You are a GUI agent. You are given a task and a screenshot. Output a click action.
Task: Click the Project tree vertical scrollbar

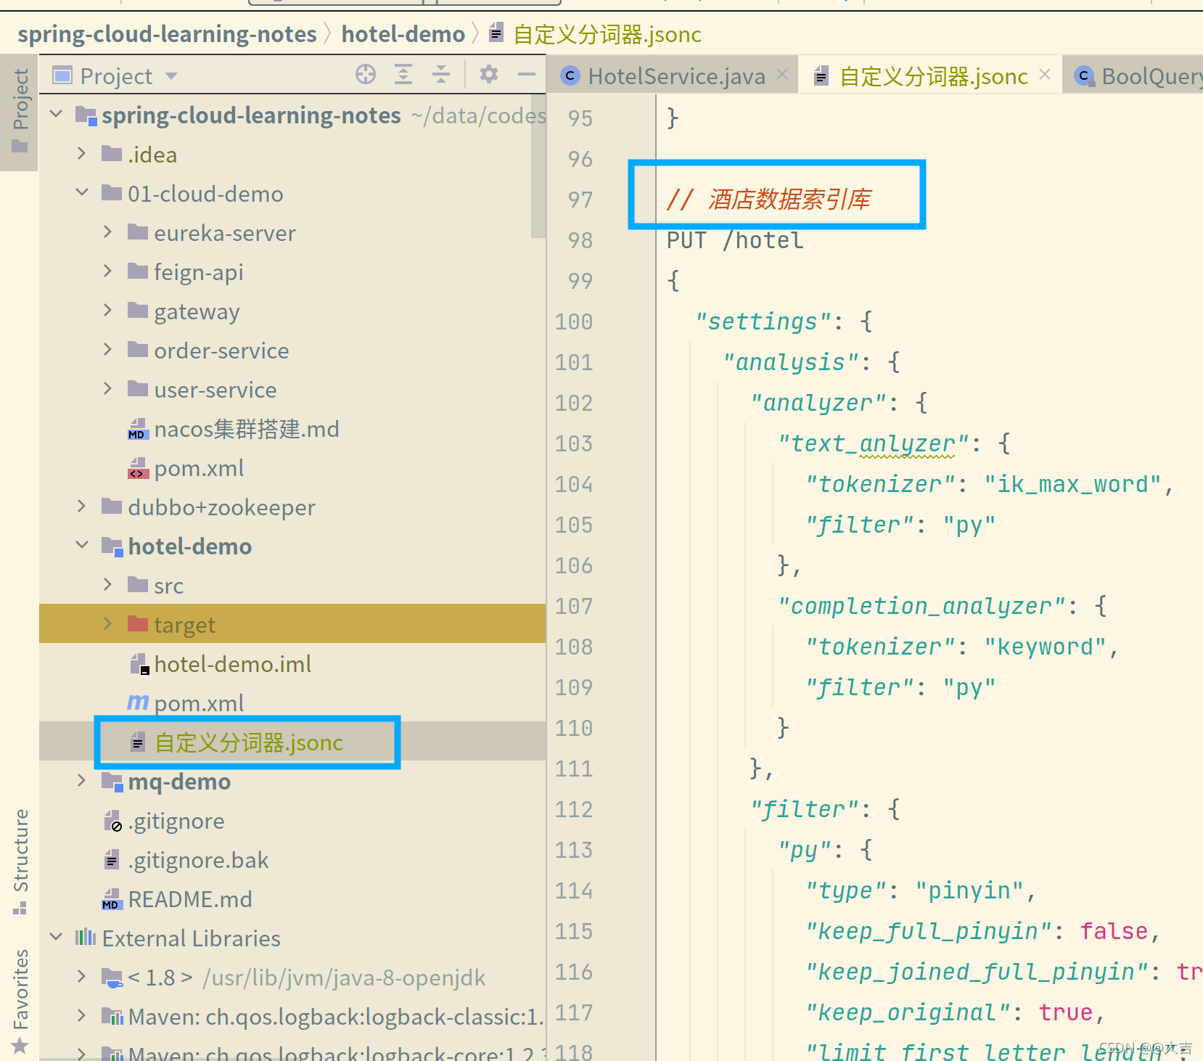tap(538, 166)
